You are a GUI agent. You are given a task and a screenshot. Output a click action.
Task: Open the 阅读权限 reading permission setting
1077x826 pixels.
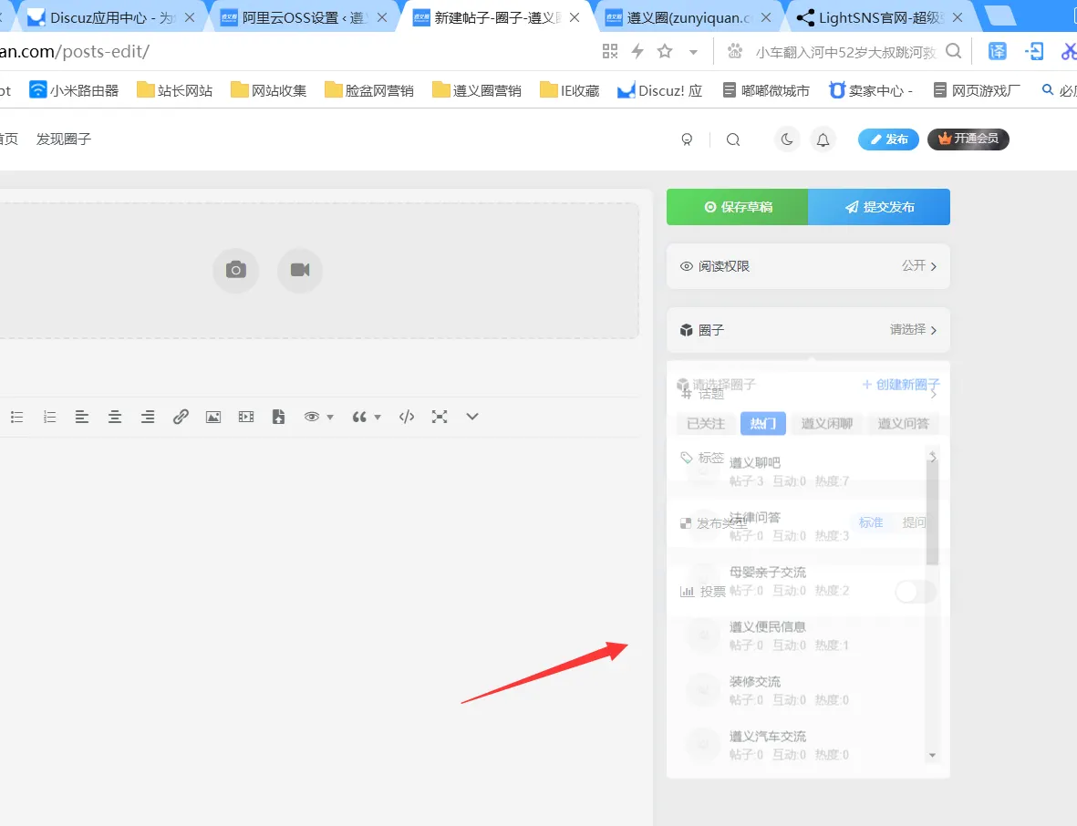tap(809, 266)
